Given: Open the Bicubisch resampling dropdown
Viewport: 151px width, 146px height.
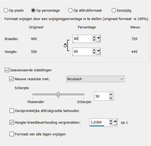Looking at the screenshot, I should click(95, 79).
